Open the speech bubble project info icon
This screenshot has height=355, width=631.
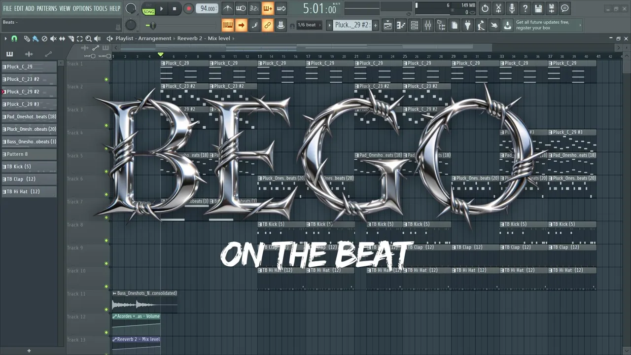coord(565,8)
